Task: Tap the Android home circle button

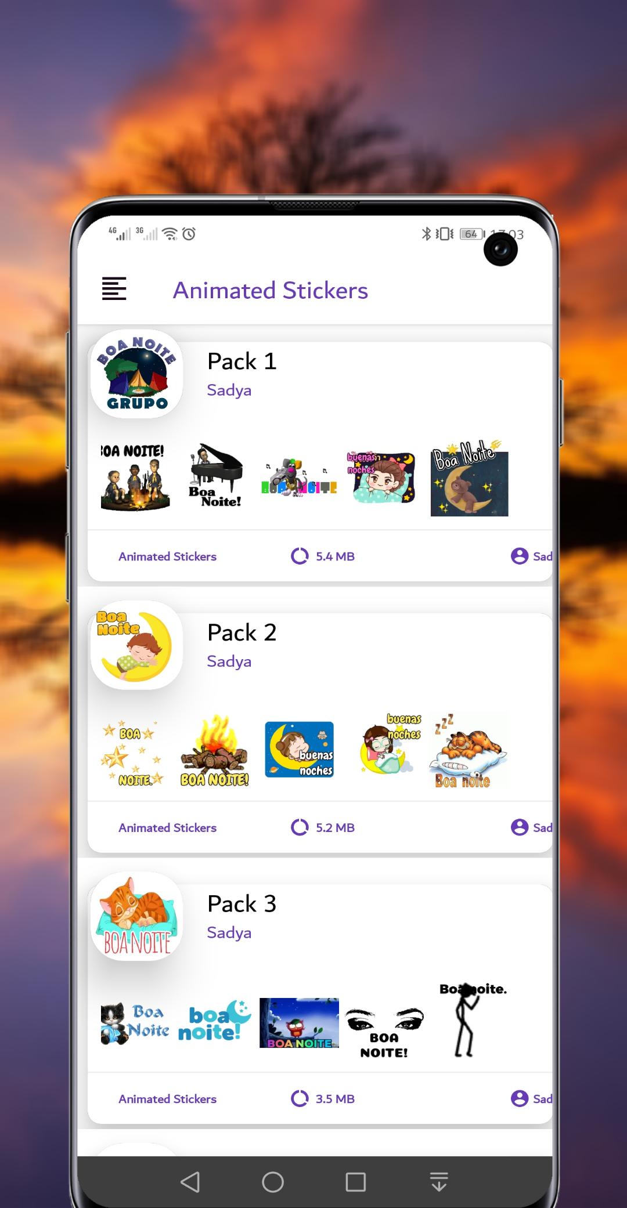Action: pyautogui.click(x=273, y=1182)
